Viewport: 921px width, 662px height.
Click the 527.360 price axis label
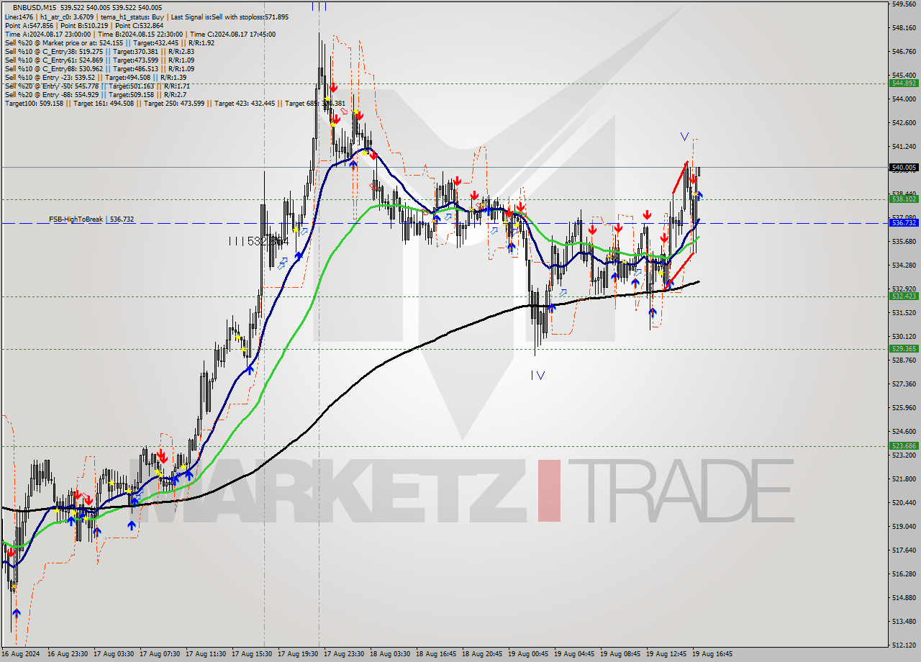click(x=903, y=384)
